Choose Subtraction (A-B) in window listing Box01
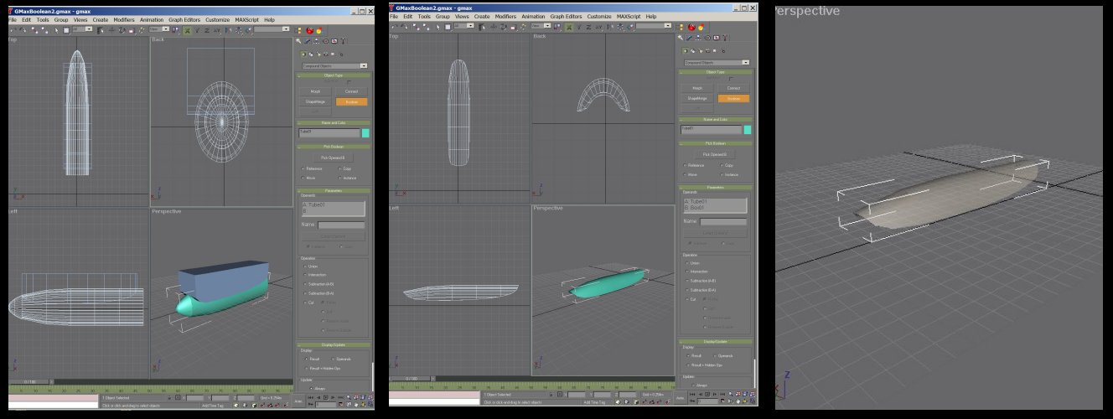1113x419 pixels. [x=687, y=281]
